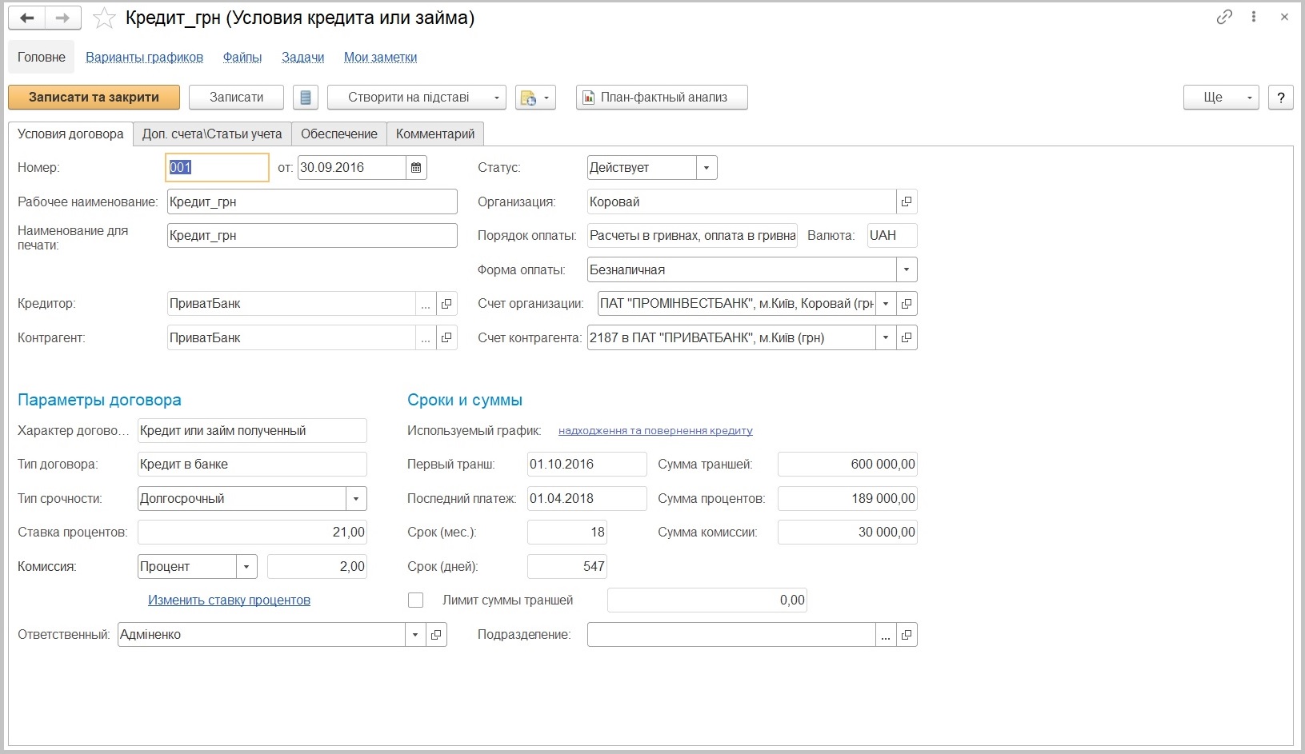Expand the Ответственный dropdown
Image resolution: width=1305 pixels, height=754 pixels.
tap(415, 635)
